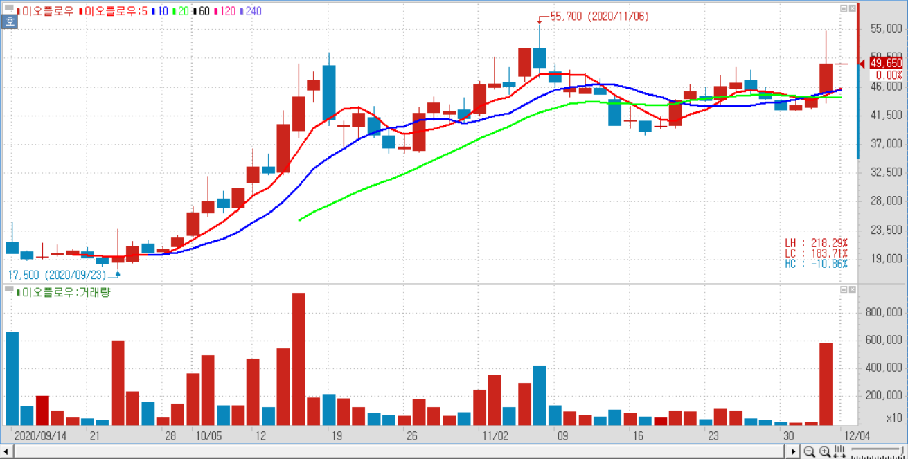Click the small gray box above the 호 button
The height and width of the screenshot is (459, 908).
(x=10, y=9)
